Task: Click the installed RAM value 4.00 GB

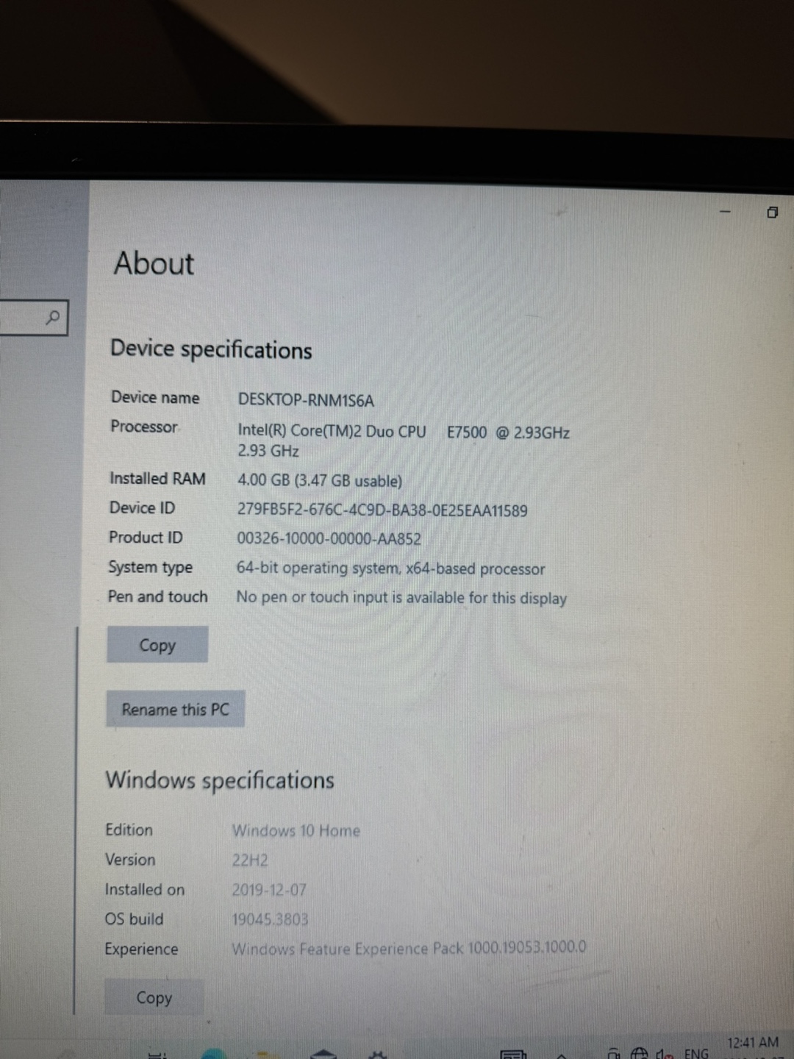Action: 319,481
